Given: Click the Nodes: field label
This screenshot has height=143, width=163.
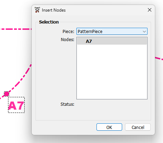Looking at the screenshot, I should [68, 40].
